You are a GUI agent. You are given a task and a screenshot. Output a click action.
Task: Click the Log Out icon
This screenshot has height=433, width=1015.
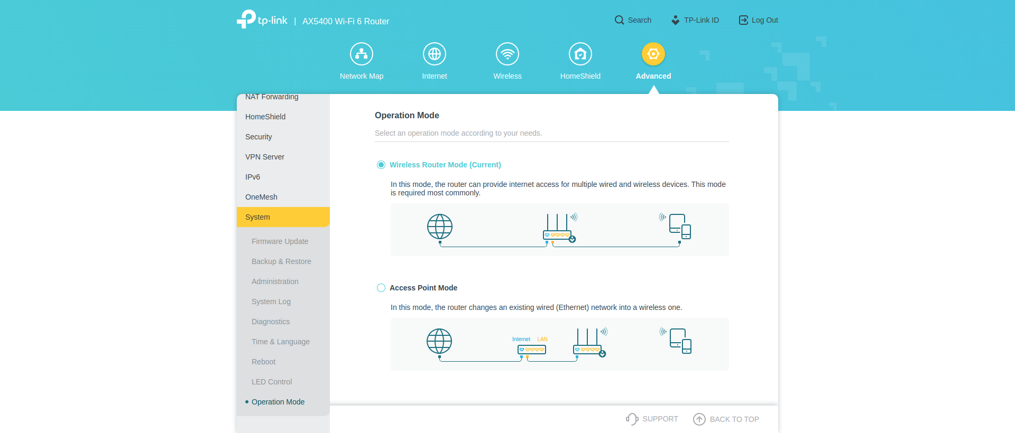[x=743, y=20]
